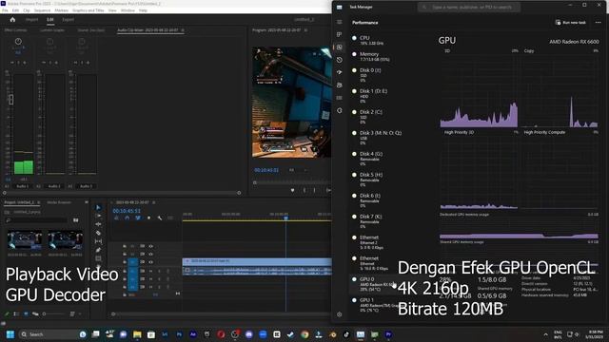Open timeline display settings wrench
The height and width of the screenshot is (342, 609).
tap(160, 218)
